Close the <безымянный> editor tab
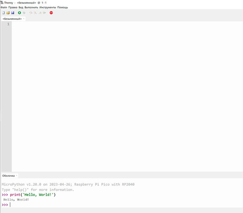243x213 pixels. tap(24, 19)
